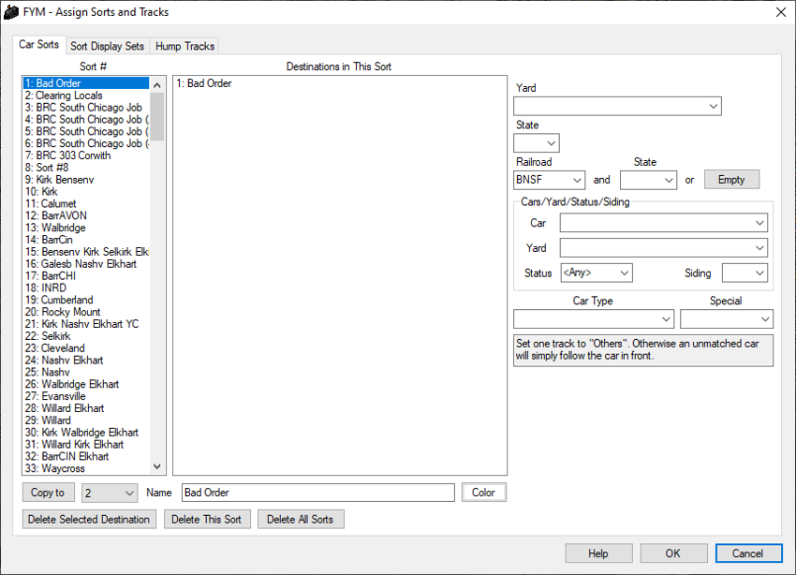This screenshot has height=575, width=796.
Task: Click the sort list scrollbar thumb
Action: (x=157, y=116)
